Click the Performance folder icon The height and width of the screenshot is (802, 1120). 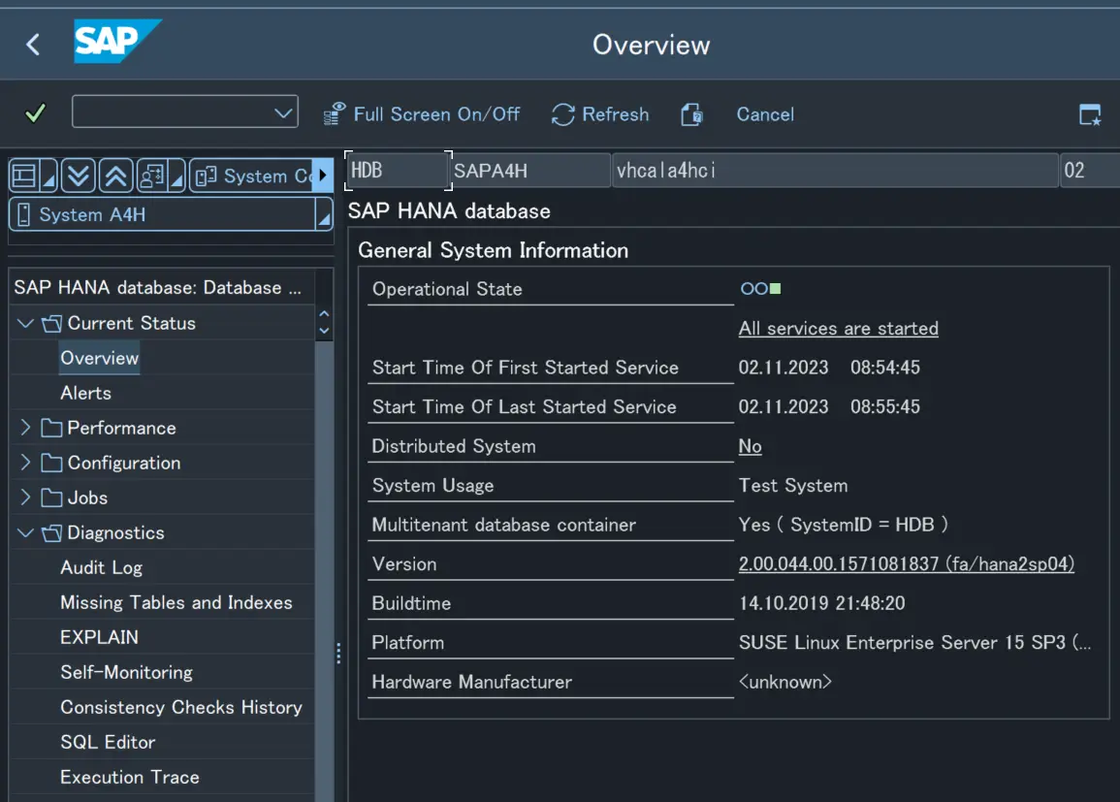coord(51,428)
